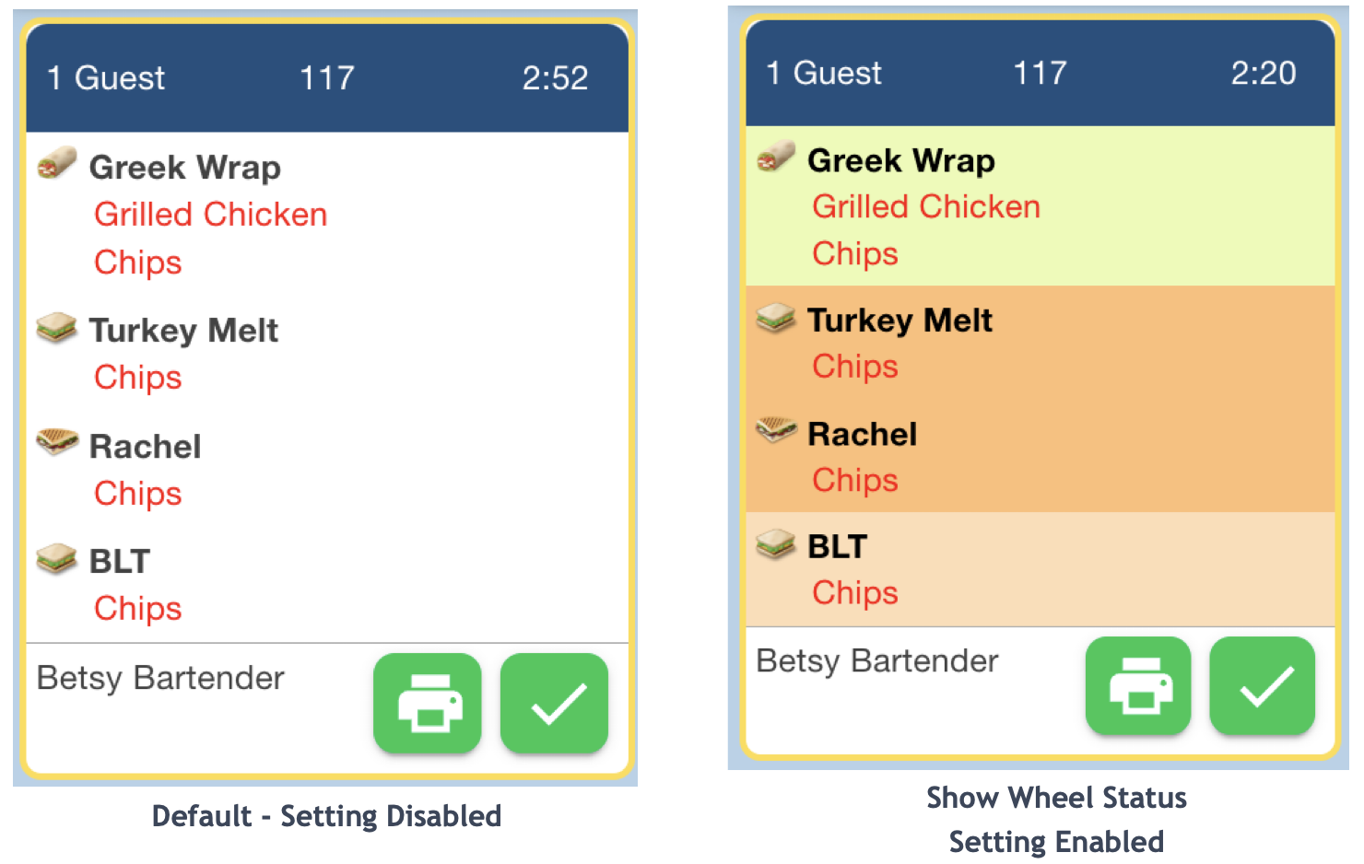Click Betsy Bartender name on right ticket
This screenshot has width=1364, height=864.
(x=876, y=661)
